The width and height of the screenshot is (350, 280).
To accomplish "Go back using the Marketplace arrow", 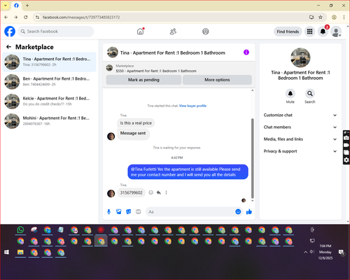I will 9,47.
